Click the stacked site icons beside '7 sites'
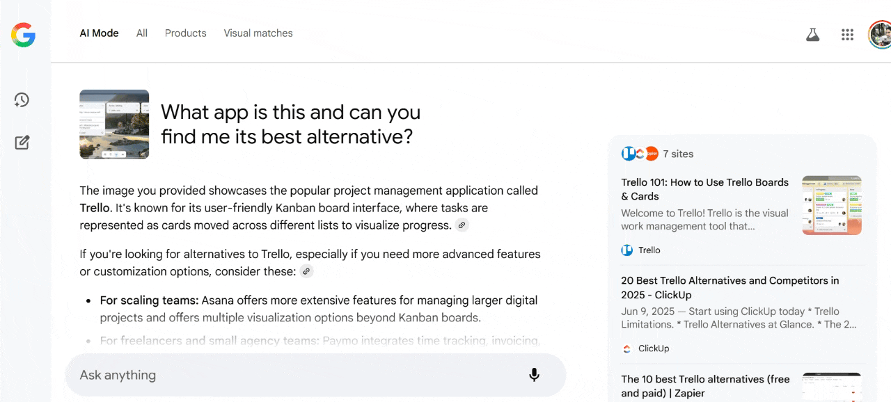This screenshot has width=891, height=402. [x=640, y=154]
